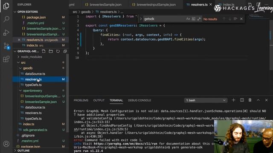This screenshot has height=153, width=273.
Task: Select highlighted resolvers.ts in geodb folder
Action: pos(41,79)
